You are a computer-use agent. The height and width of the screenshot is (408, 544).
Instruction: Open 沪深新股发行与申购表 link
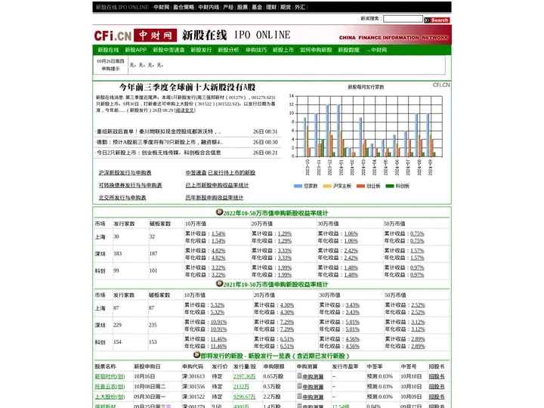tap(125, 173)
